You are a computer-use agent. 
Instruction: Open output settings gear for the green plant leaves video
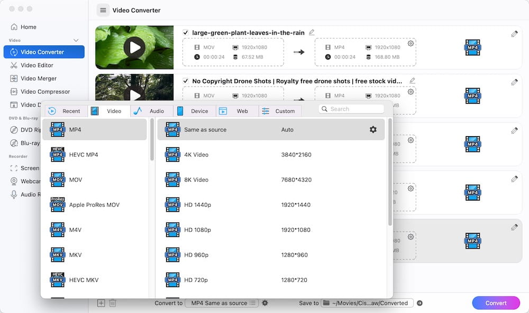[x=411, y=43]
